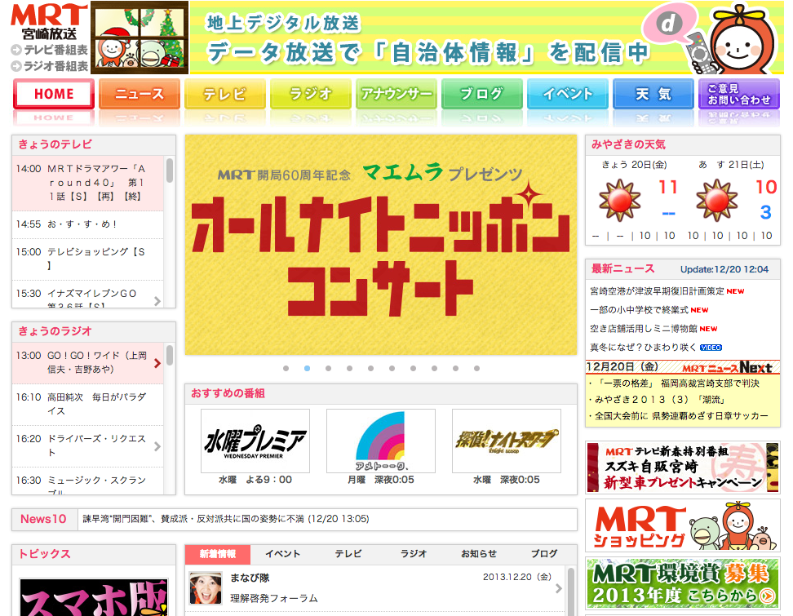Image resolution: width=793 pixels, height=616 pixels.
Task: Read 一部の小中学校で終業式 news
Action: click(x=640, y=310)
